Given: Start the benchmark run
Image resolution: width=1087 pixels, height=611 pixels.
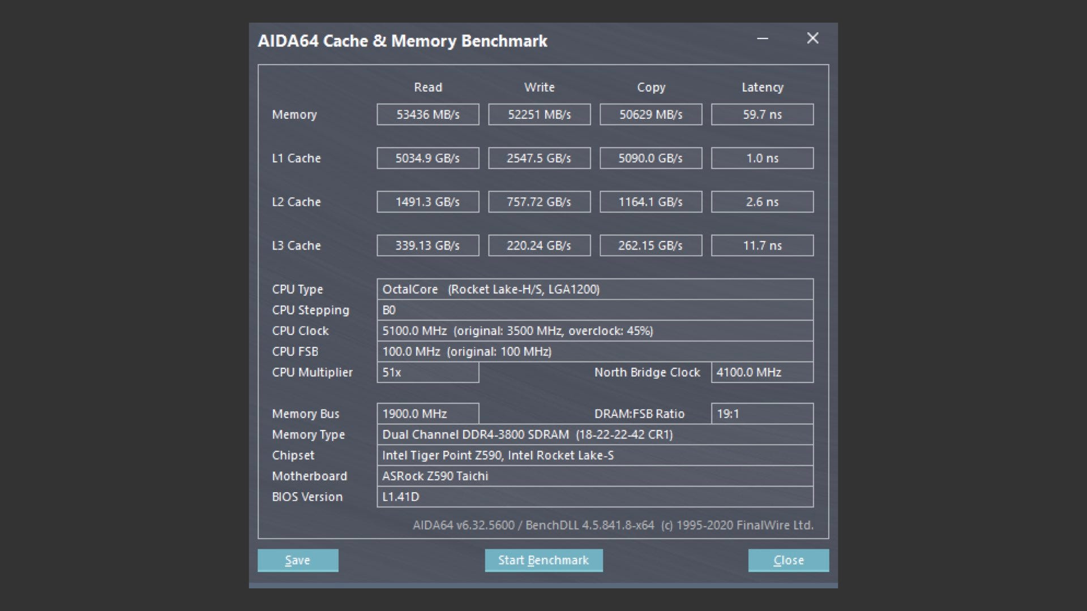Looking at the screenshot, I should [x=543, y=560].
